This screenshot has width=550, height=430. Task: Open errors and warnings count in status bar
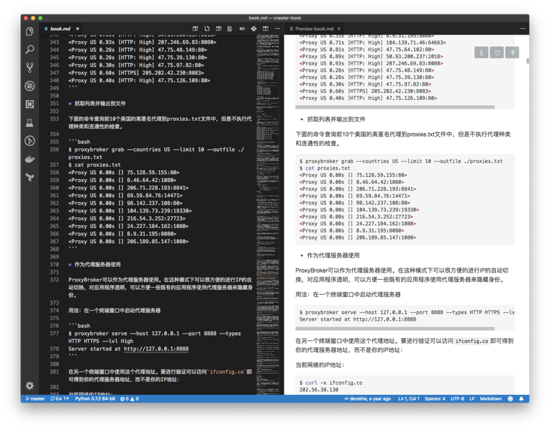point(130,399)
